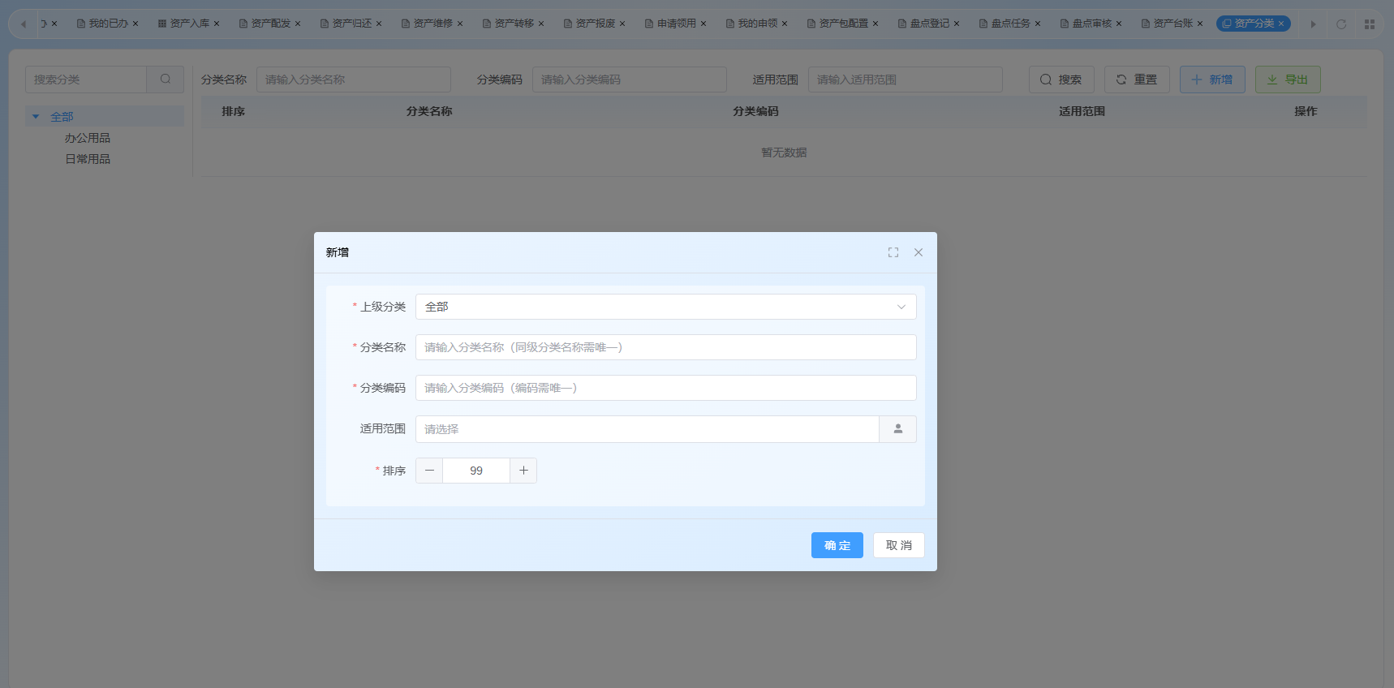This screenshot has height=688, width=1394.
Task: Click the 排序 column header
Action: tap(234, 111)
